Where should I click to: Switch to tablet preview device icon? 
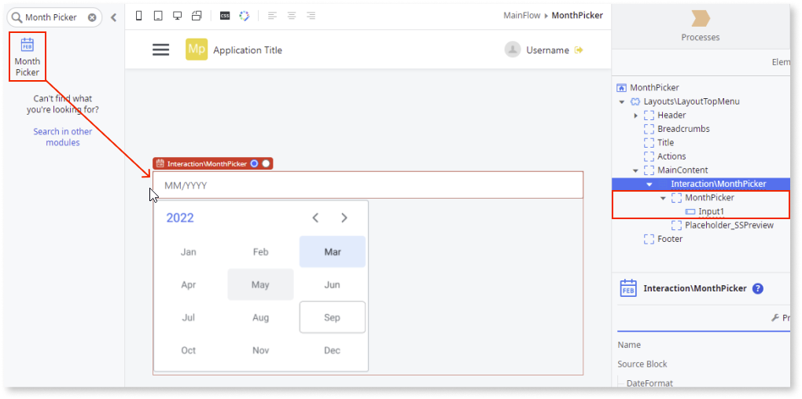pyautogui.click(x=158, y=16)
